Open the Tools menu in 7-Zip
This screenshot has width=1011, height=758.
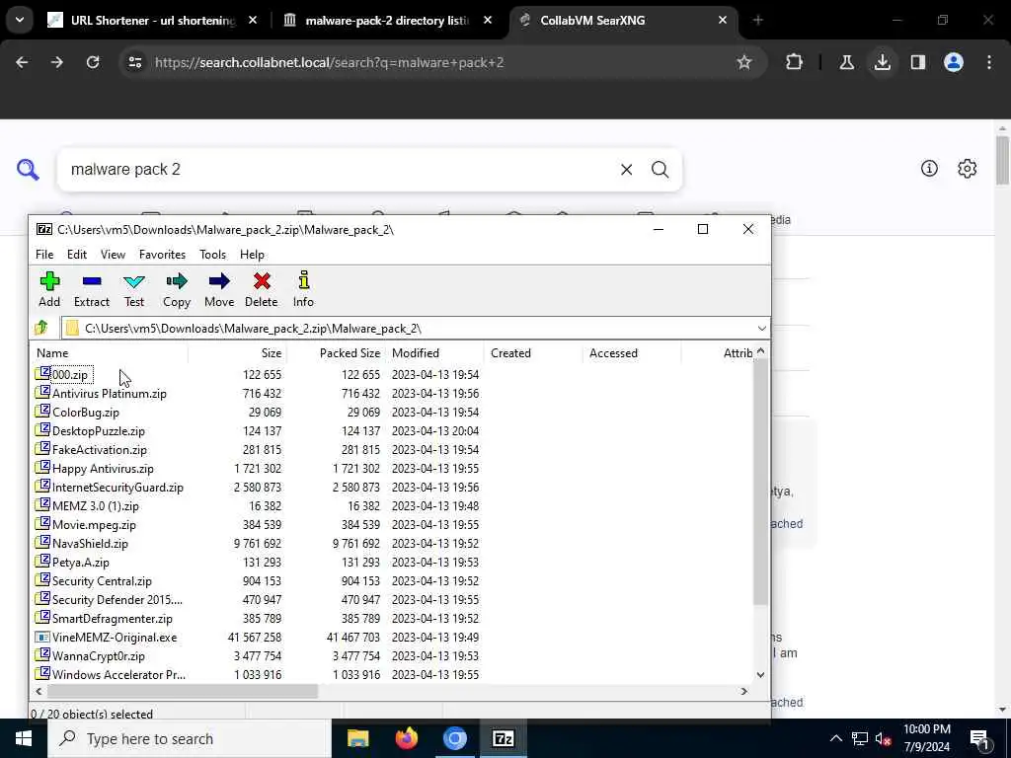pyautogui.click(x=213, y=255)
